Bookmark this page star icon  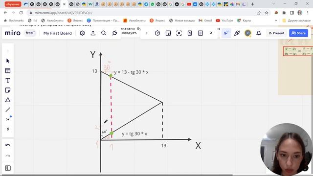(x=267, y=13)
